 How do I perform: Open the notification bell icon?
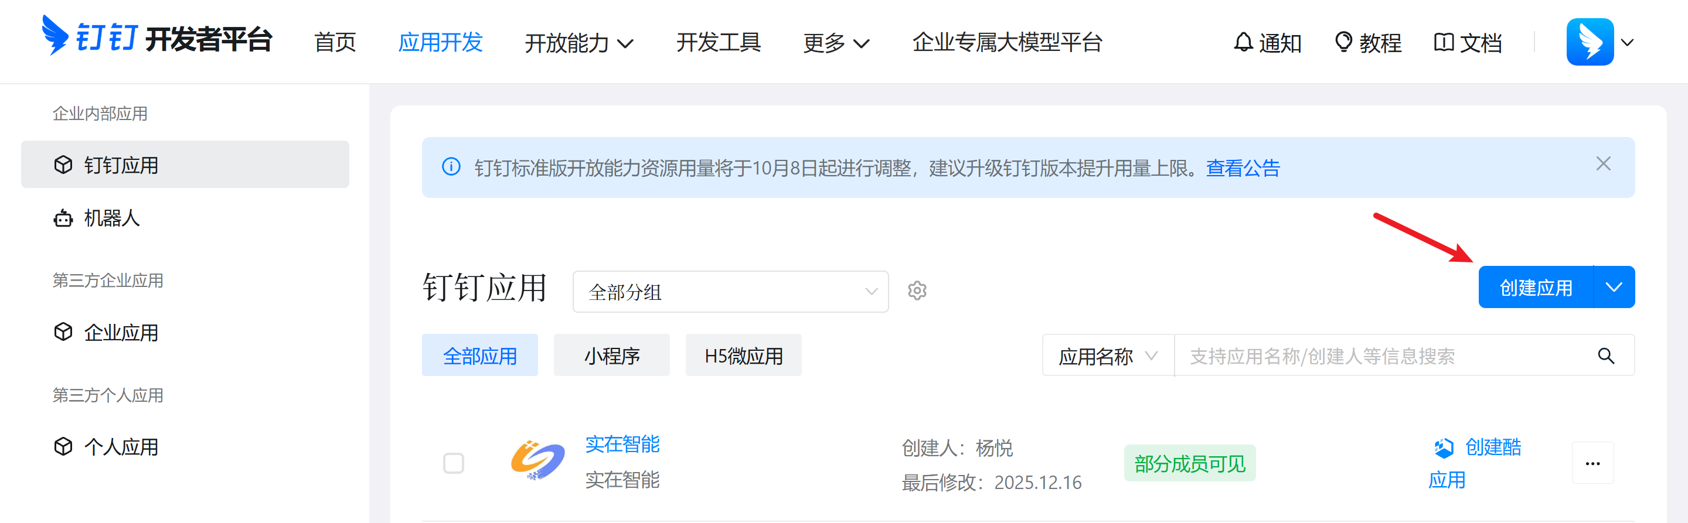pos(1243,42)
